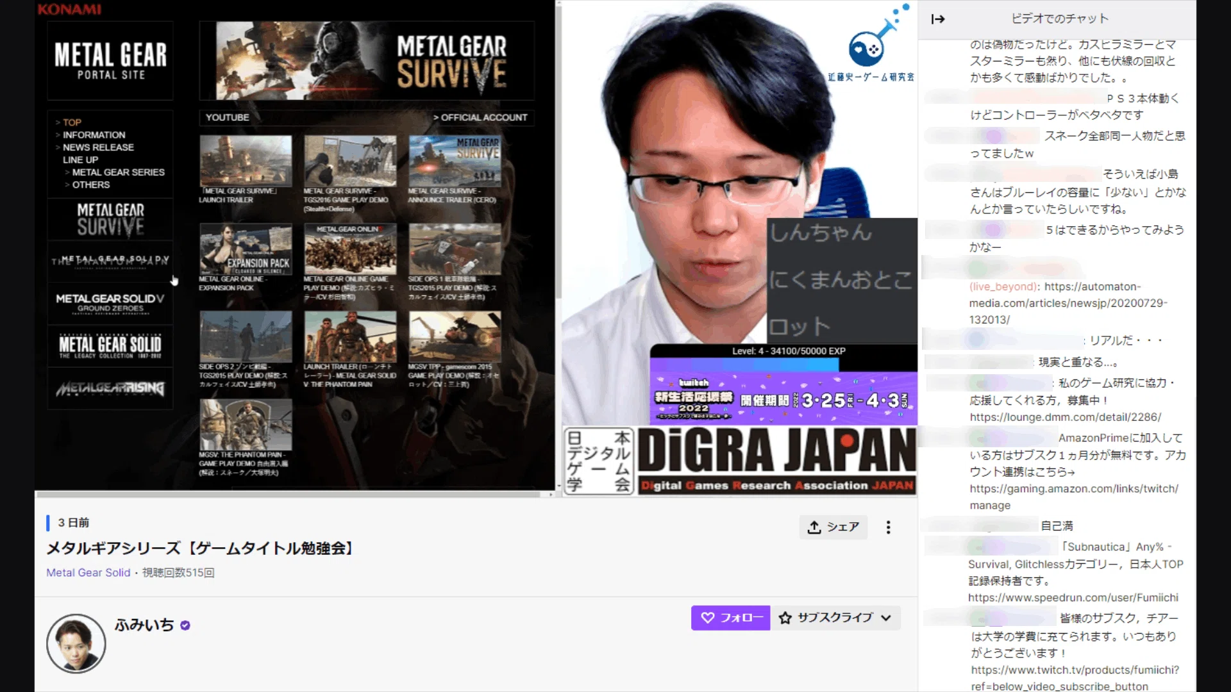Screen dimensions: 1231x692
Task: Open the speedrun.com Fumiichi link in chat
Action: (1073, 598)
